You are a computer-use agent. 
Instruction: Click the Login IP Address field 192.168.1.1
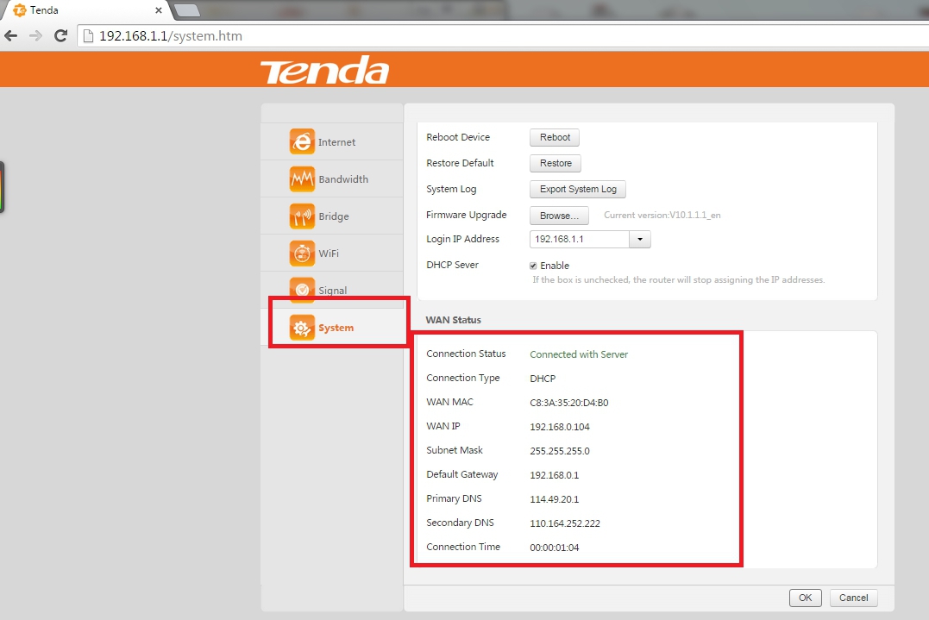point(579,239)
